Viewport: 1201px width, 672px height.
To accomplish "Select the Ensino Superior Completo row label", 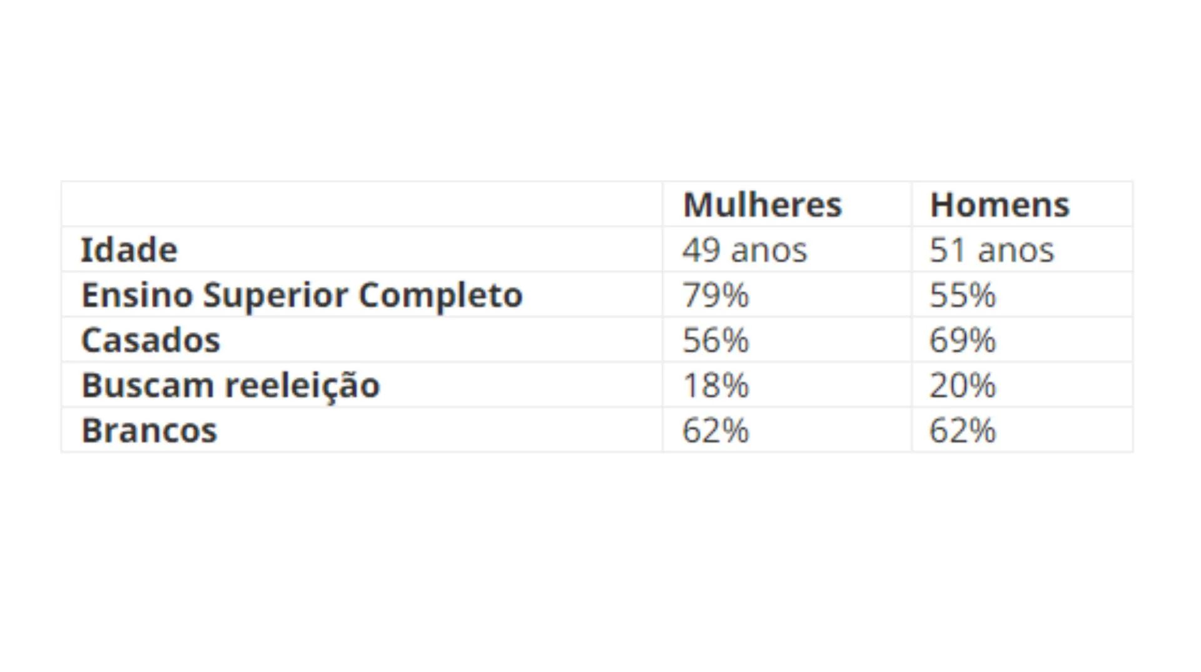I will pos(302,295).
